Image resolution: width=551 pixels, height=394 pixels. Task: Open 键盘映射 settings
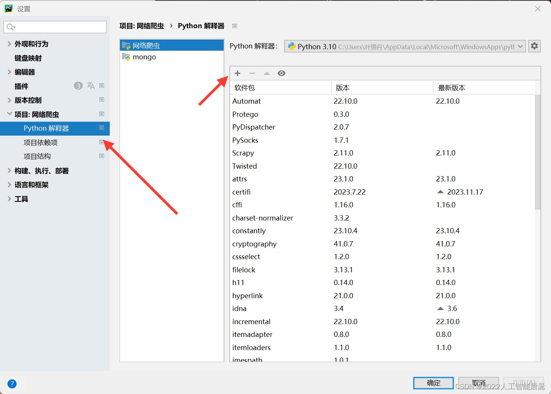pyautogui.click(x=28, y=58)
